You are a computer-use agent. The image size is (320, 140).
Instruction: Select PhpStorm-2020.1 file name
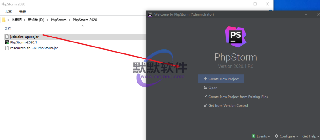pos(23,42)
